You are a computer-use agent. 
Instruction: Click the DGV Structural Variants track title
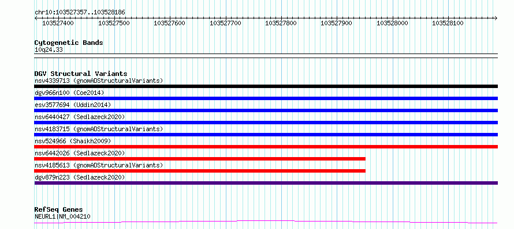81,74
